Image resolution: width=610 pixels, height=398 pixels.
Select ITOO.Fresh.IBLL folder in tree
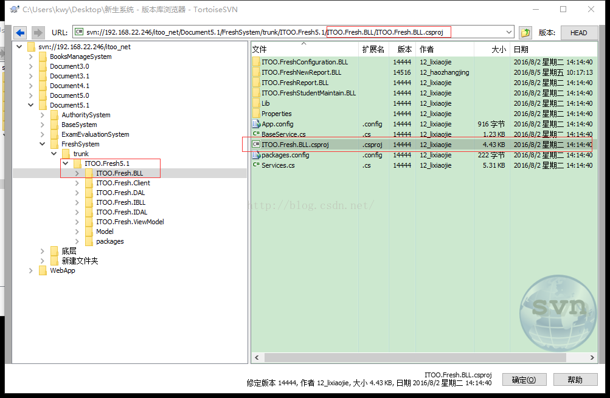coord(120,202)
